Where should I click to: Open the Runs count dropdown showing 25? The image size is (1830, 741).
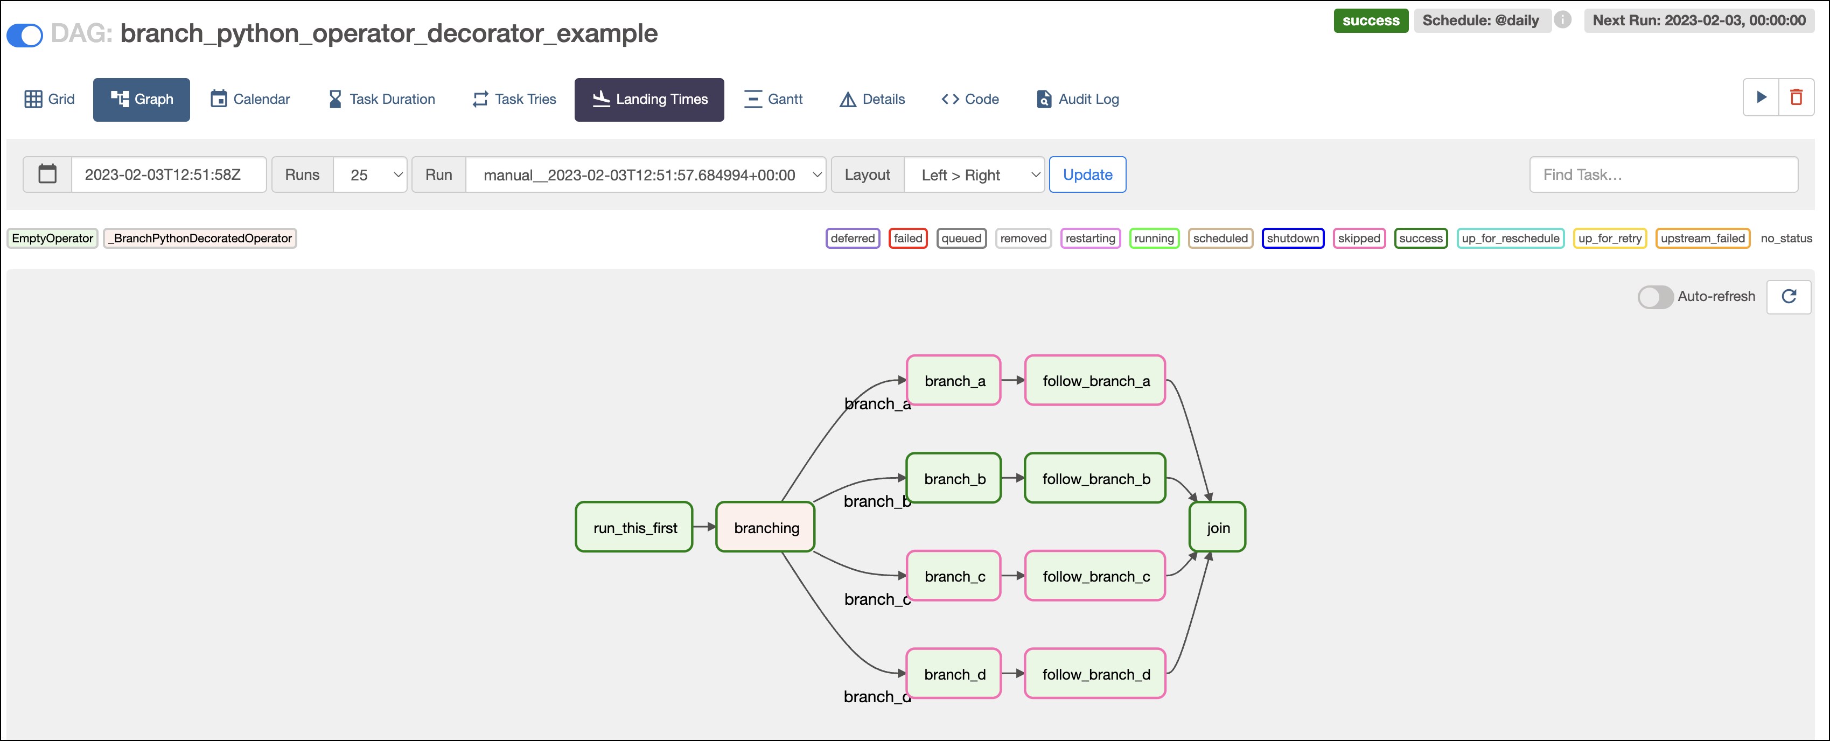click(x=370, y=174)
